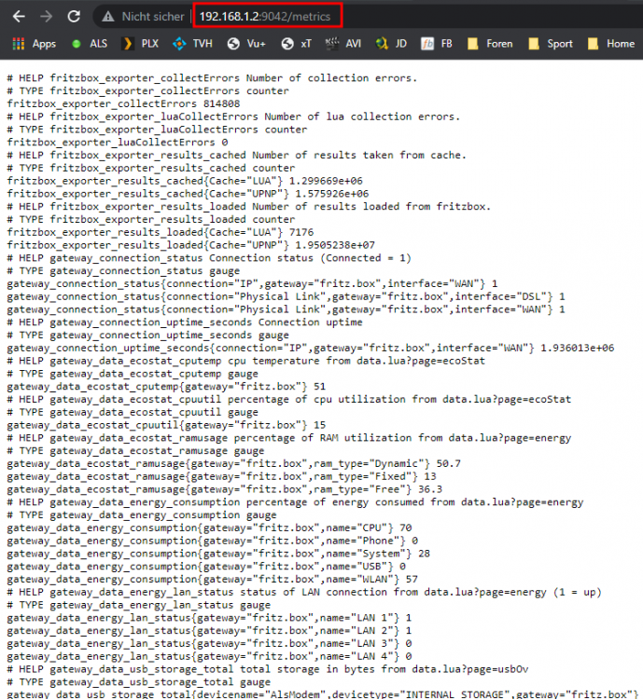643x699 pixels.
Task: Open the Sport bookmark folder
Action: (x=550, y=44)
